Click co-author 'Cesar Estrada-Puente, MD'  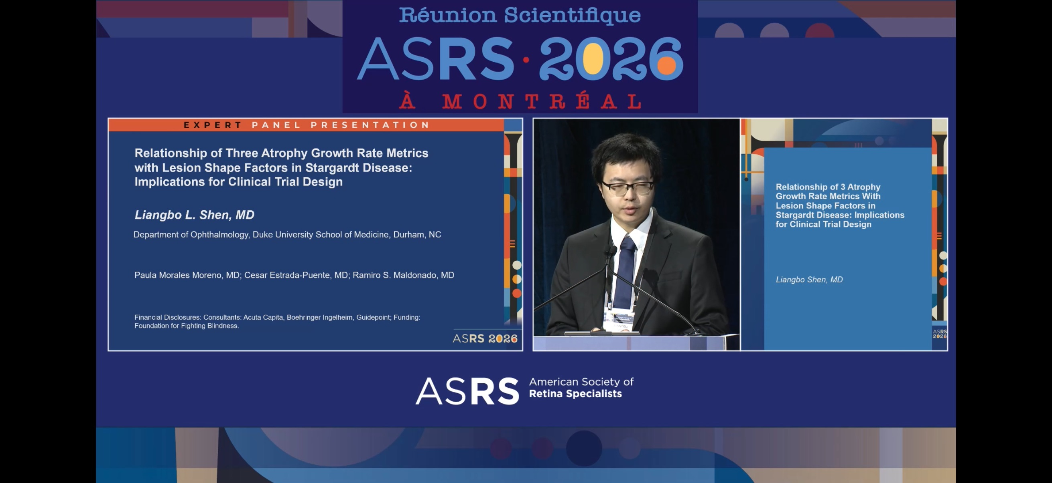click(x=296, y=275)
